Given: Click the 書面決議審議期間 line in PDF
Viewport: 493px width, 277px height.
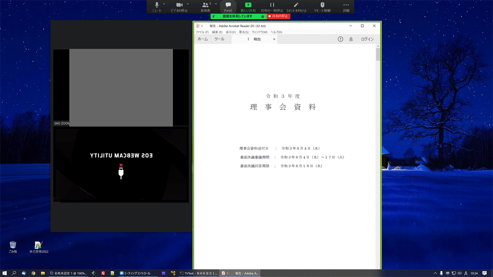Looking at the screenshot, I should [x=292, y=157].
